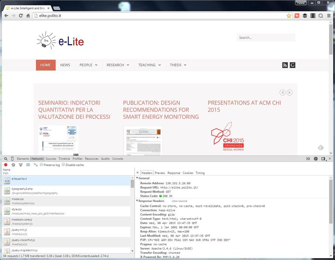Click the DevTools search magnifier icon
Viewport: 335px width, 260px height.
pos(6,159)
